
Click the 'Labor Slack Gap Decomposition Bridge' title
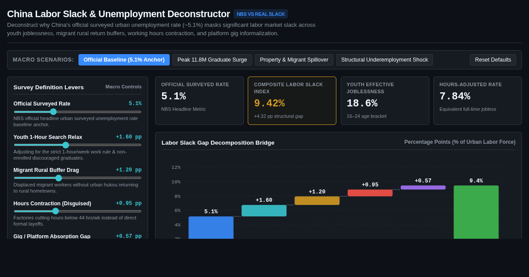pos(218,142)
